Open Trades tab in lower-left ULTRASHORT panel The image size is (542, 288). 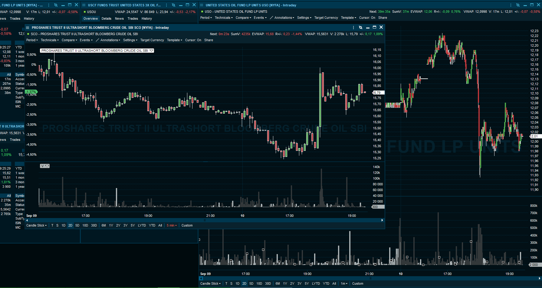[15, 140]
